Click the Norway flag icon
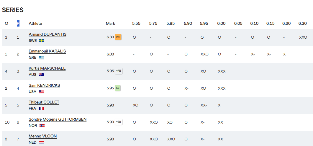The width and height of the screenshot is (313, 146). tap(42, 126)
